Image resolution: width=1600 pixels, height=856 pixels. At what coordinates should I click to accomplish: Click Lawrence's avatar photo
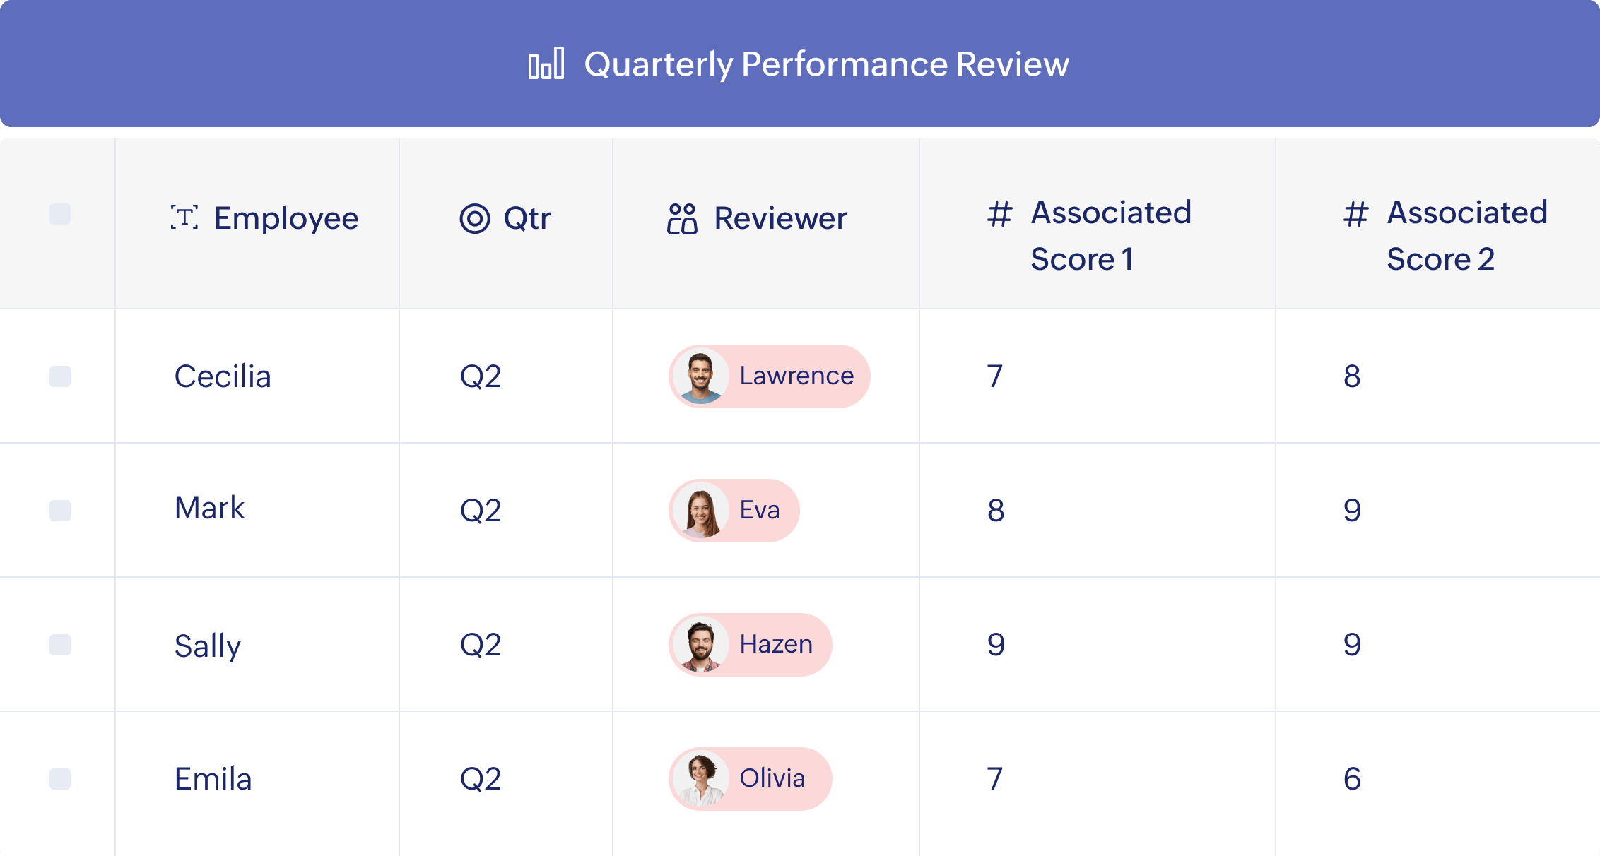[700, 377]
